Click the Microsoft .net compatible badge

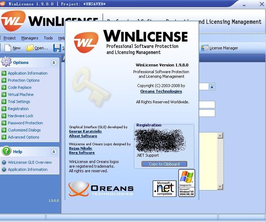164,189
